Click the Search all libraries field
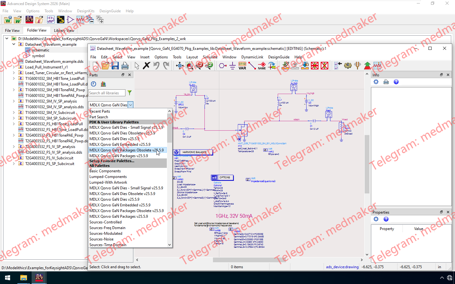Screen dimensions: 455x284 pyautogui.click(x=107, y=93)
